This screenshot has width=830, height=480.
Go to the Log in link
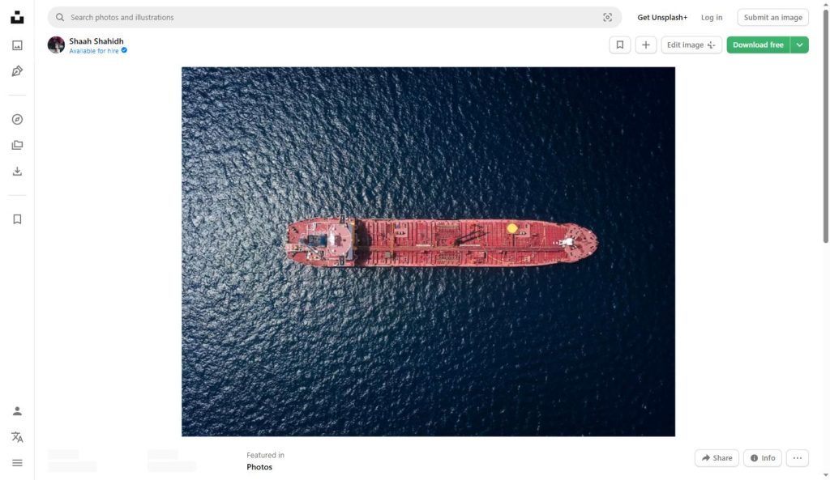point(712,18)
